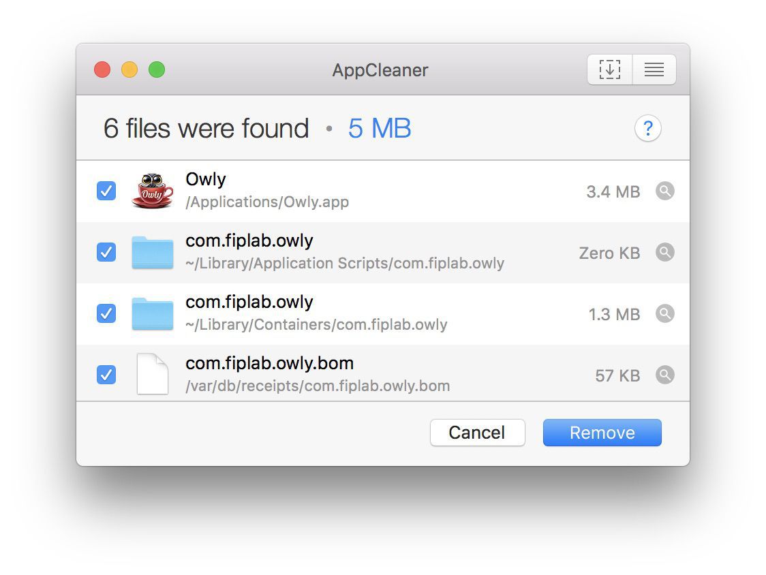Open the applications list view icon
766x575 pixels.
click(654, 70)
